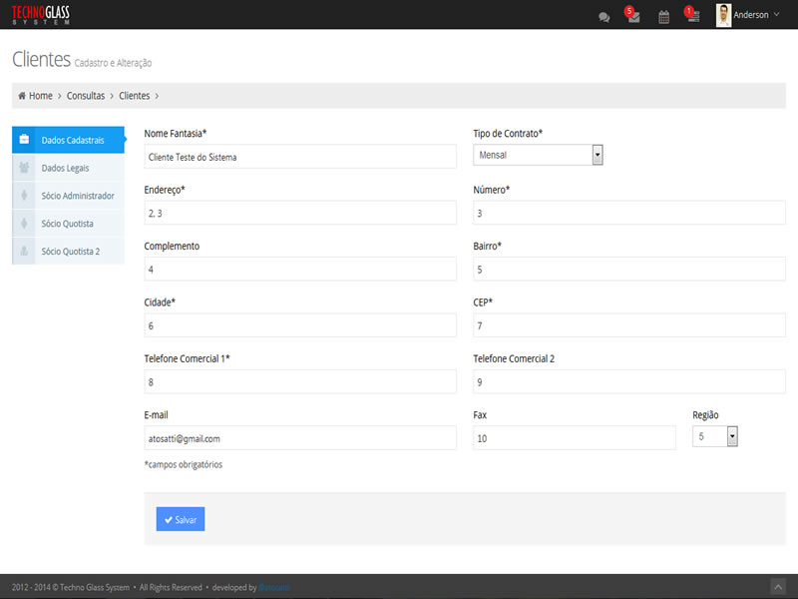Open the Região dropdown selector
This screenshot has height=599, width=798.
click(732, 436)
